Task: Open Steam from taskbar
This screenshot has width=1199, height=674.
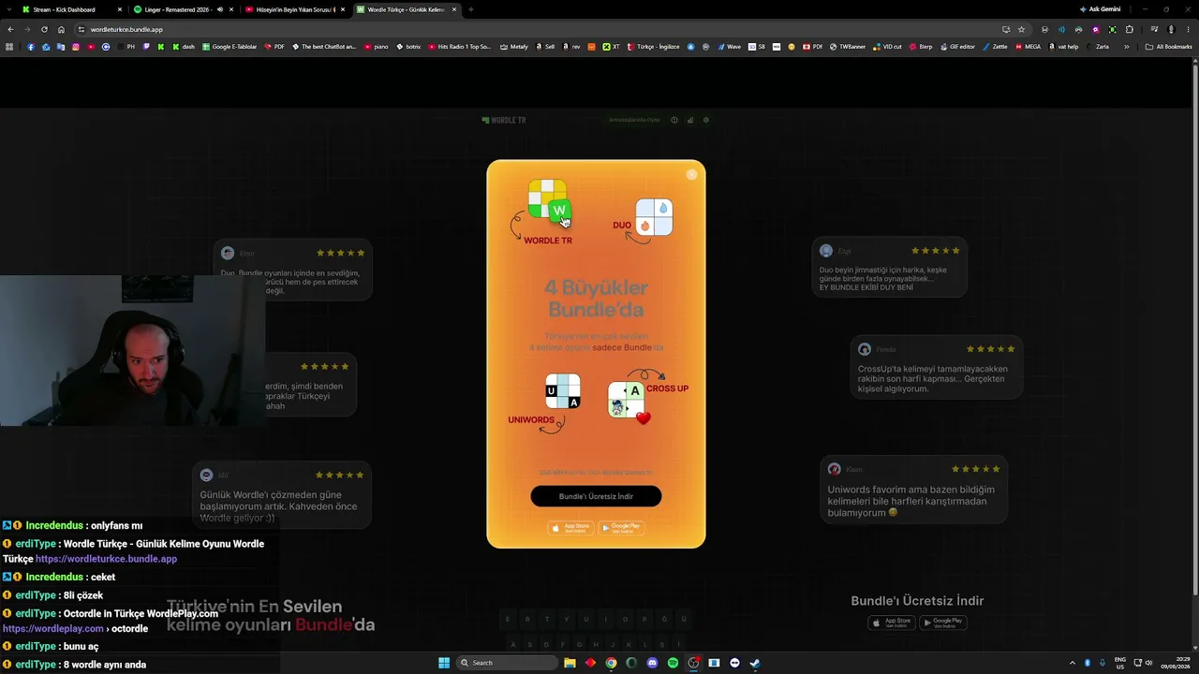Action: (755, 663)
